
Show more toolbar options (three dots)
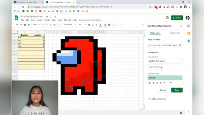(120, 25)
